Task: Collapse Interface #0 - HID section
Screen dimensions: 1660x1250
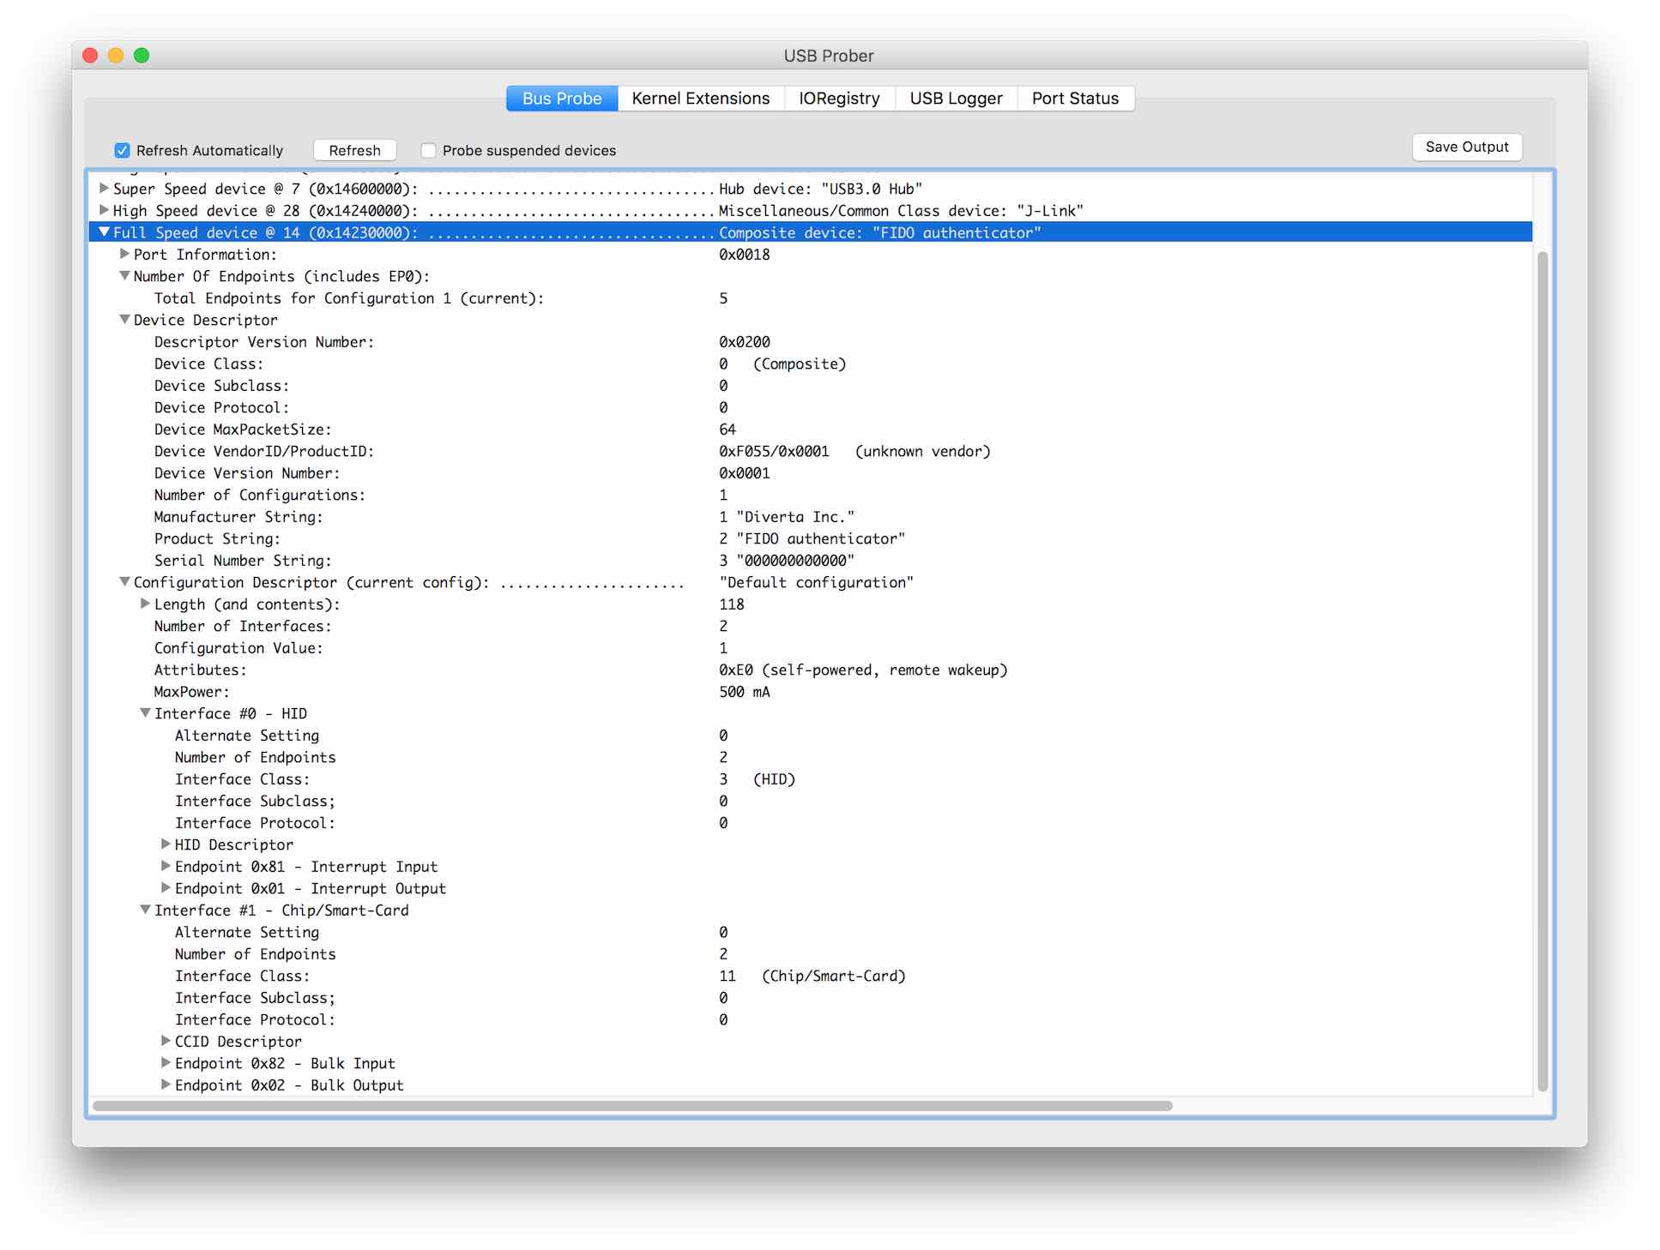Action: point(144,712)
